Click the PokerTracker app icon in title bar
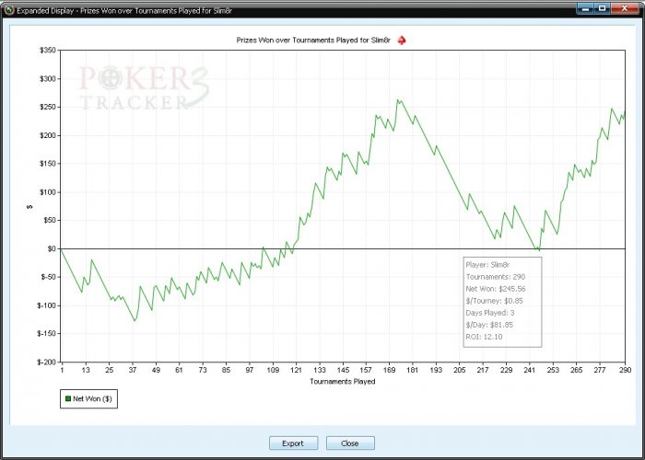Viewport: 645px width, 460px height. point(9,10)
